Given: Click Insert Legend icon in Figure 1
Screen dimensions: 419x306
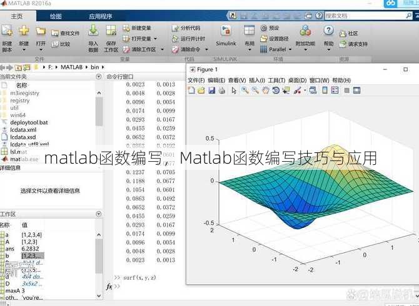Looking at the screenshot, I should (335, 91).
